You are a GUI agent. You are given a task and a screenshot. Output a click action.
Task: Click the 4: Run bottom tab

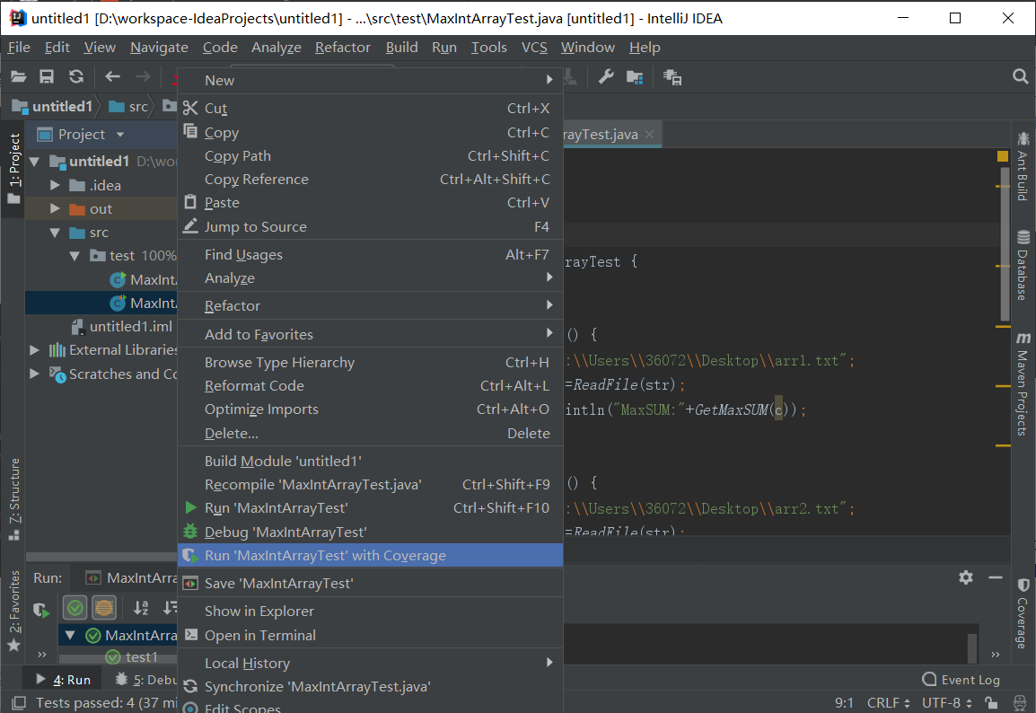click(x=63, y=679)
